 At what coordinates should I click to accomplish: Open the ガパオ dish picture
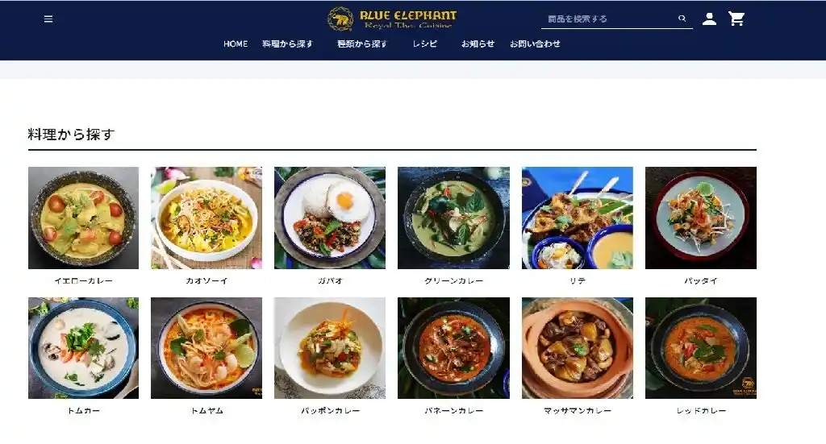(x=330, y=218)
